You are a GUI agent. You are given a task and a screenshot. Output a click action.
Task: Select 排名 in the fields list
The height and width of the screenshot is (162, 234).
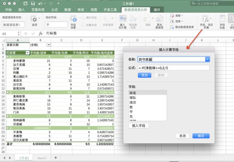tap(148, 93)
